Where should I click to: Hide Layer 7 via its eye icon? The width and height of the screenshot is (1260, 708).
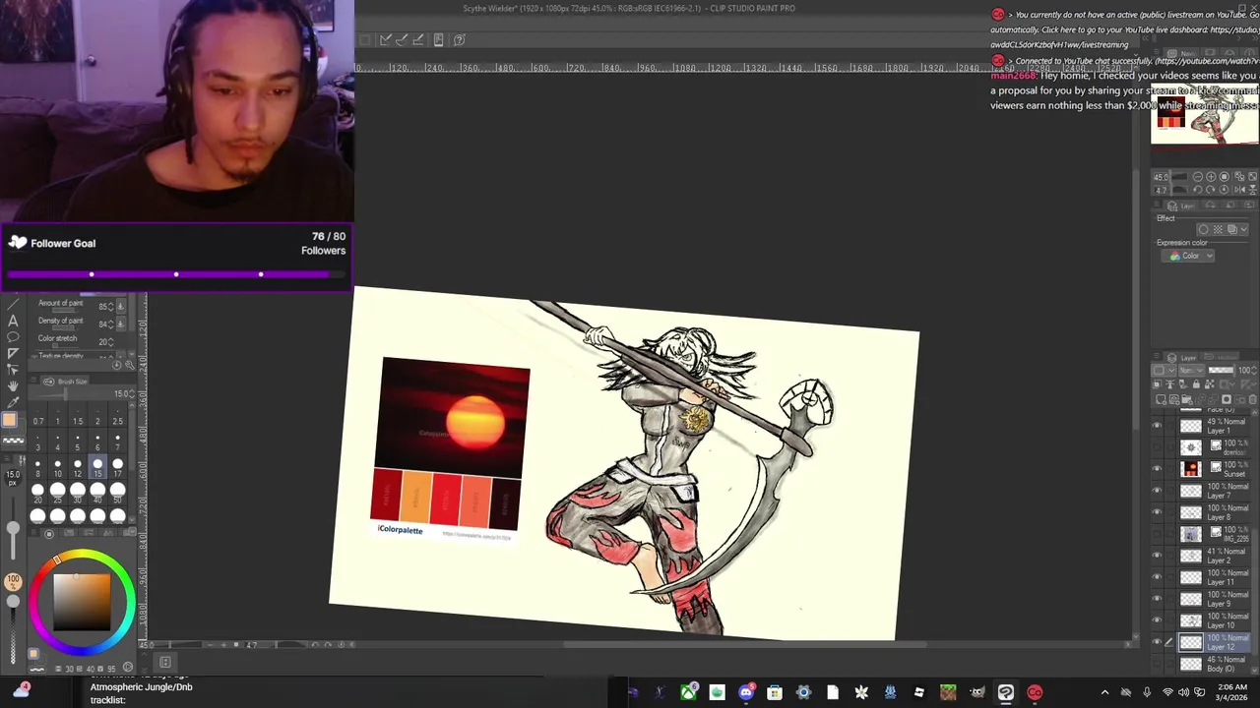point(1157,491)
